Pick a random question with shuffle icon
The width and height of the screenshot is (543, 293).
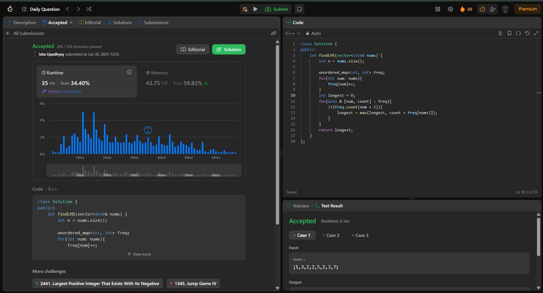(x=89, y=9)
